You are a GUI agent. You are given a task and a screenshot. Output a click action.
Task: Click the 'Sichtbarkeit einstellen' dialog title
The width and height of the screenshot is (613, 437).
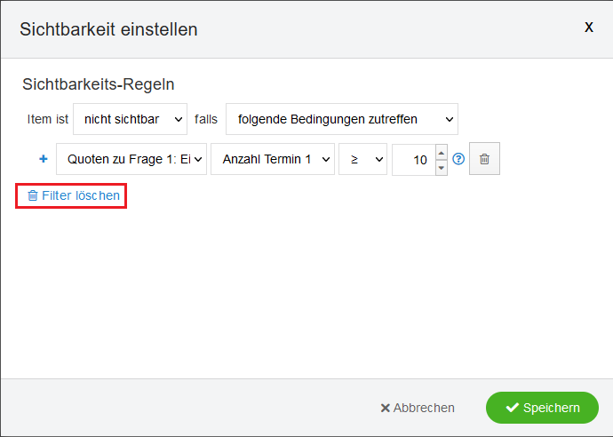coord(109,29)
